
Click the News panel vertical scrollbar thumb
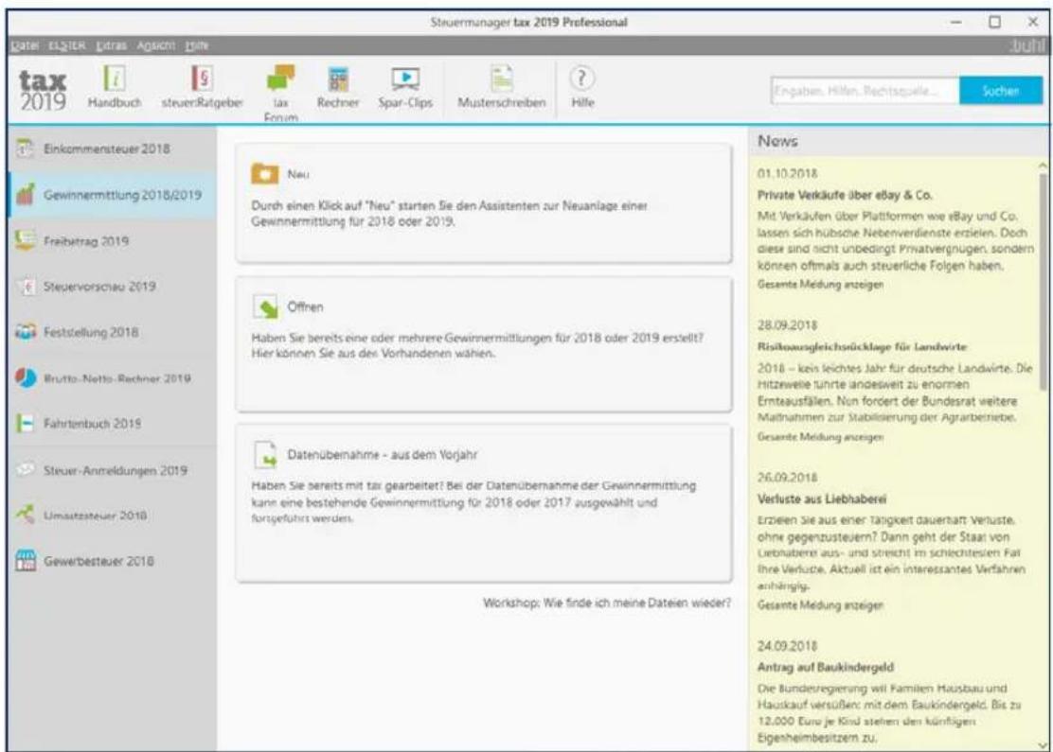pos(1043,282)
